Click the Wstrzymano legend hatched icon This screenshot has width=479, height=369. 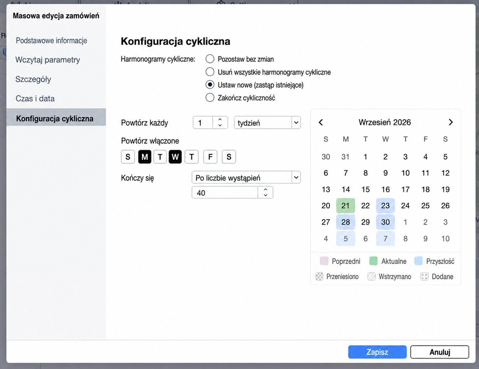[371, 276]
